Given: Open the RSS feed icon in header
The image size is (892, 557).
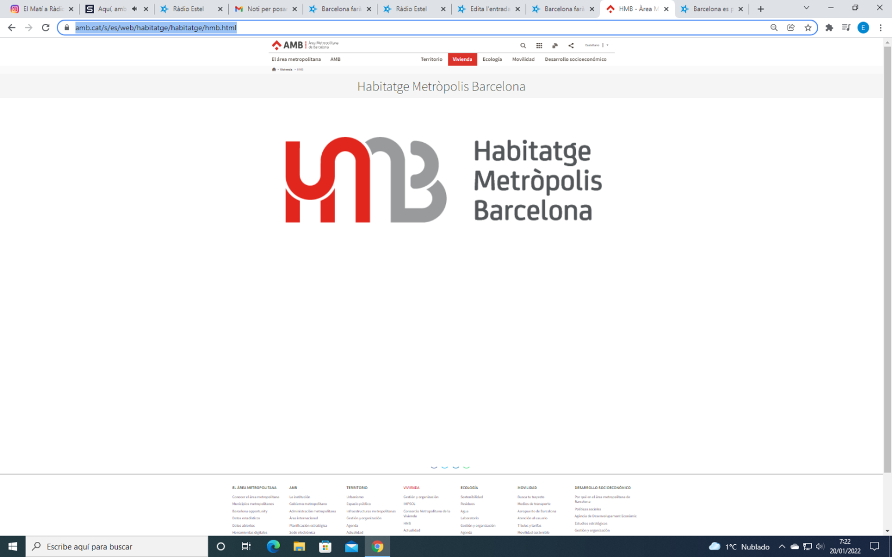Looking at the screenshot, I should click(x=555, y=45).
